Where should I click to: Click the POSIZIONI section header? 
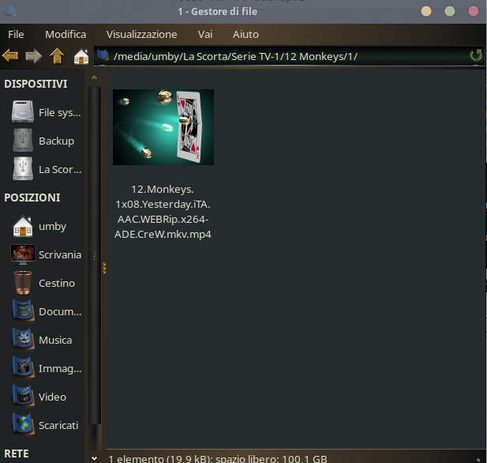click(32, 198)
